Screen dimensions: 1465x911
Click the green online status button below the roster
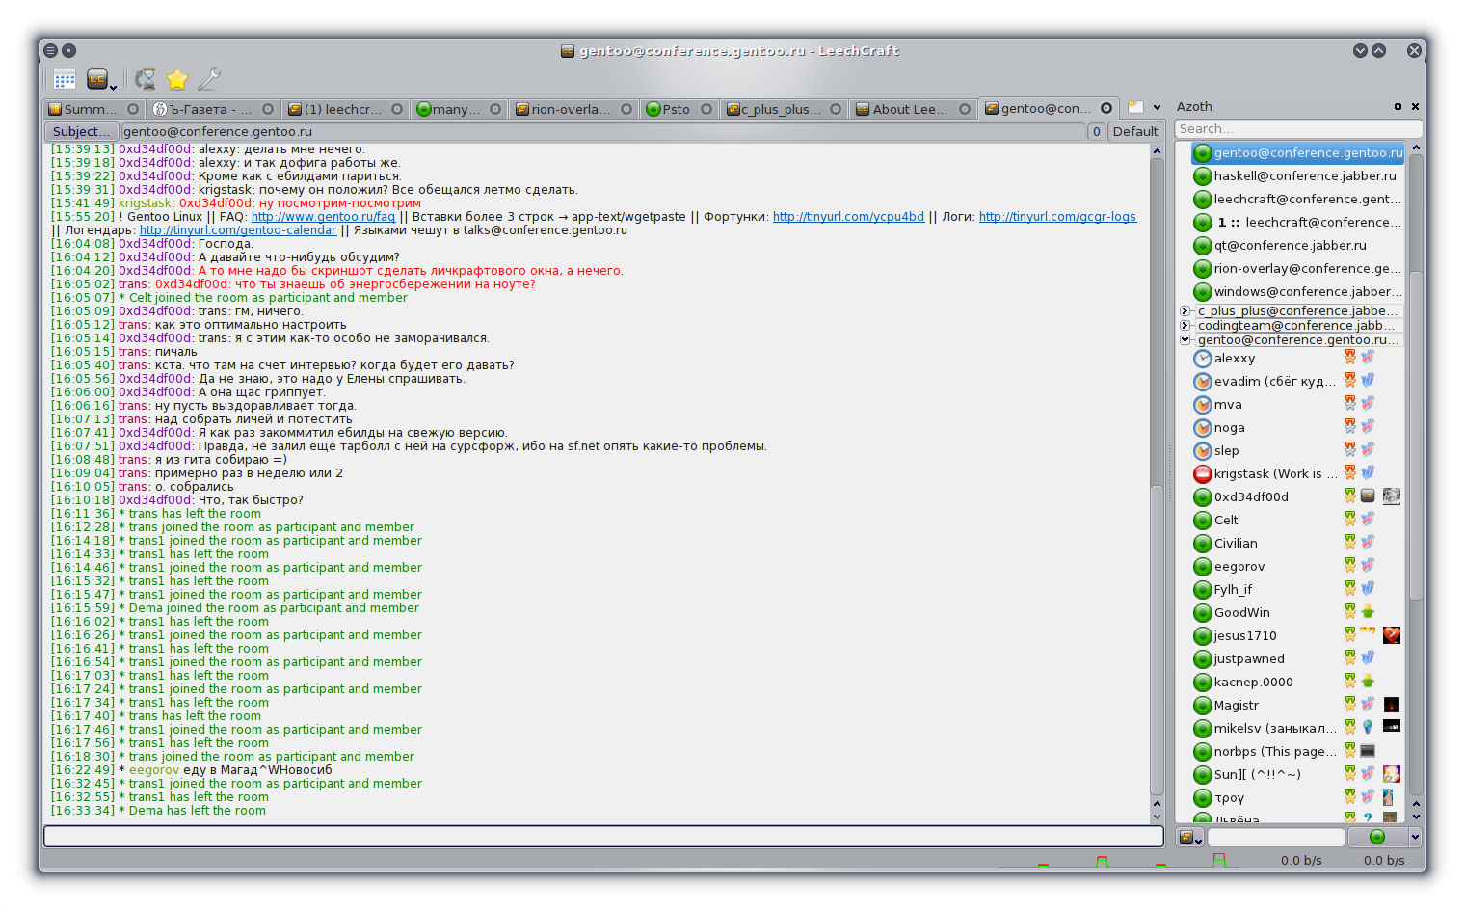click(1376, 837)
